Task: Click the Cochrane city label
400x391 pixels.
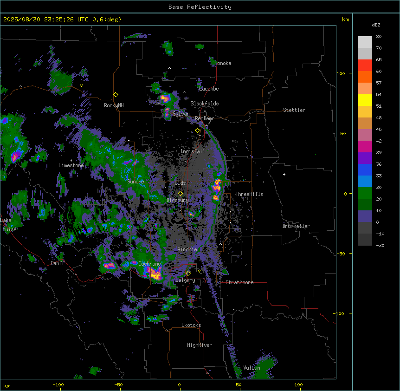Action: [149, 264]
